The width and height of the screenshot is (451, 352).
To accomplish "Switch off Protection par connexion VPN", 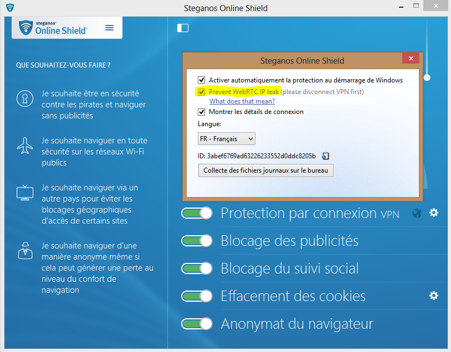I will 197,213.
